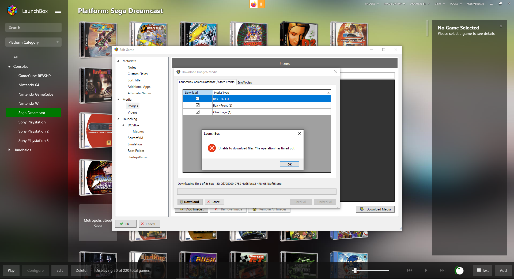Click the green circular status icon in the bottom bar

[x=459, y=270]
